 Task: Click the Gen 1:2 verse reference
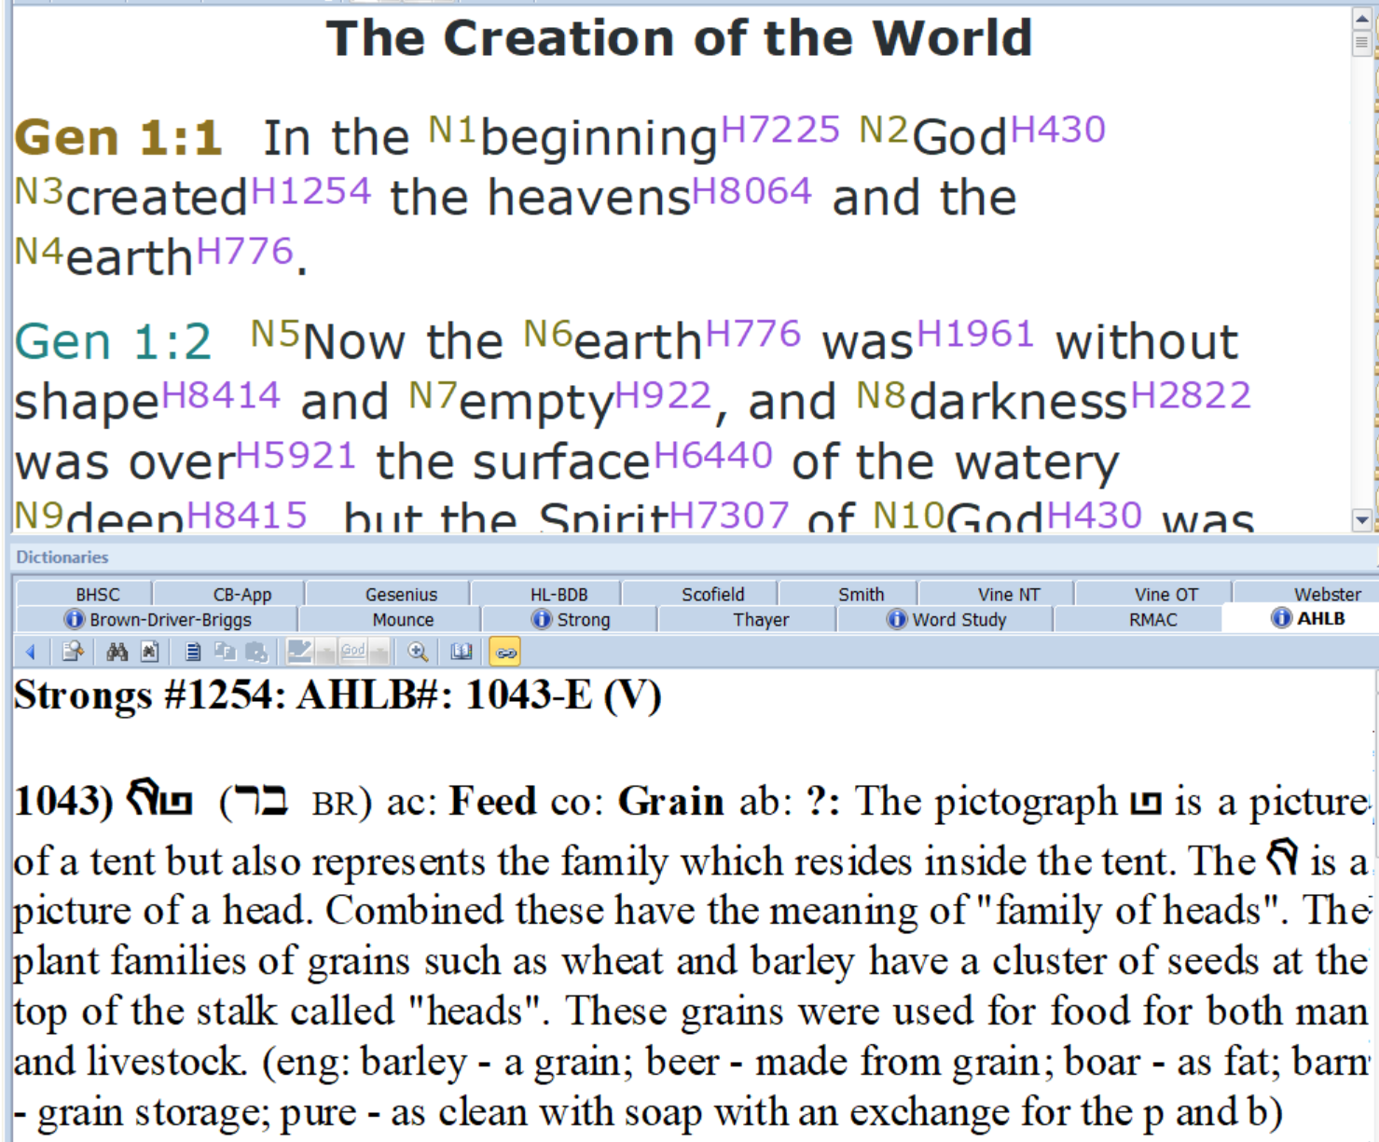(113, 341)
